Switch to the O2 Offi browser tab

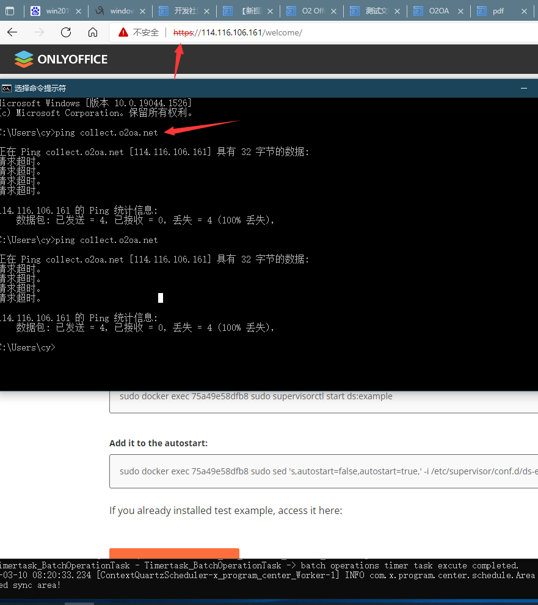point(312,11)
